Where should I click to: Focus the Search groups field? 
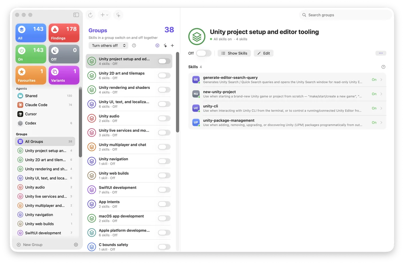click(x=346, y=15)
